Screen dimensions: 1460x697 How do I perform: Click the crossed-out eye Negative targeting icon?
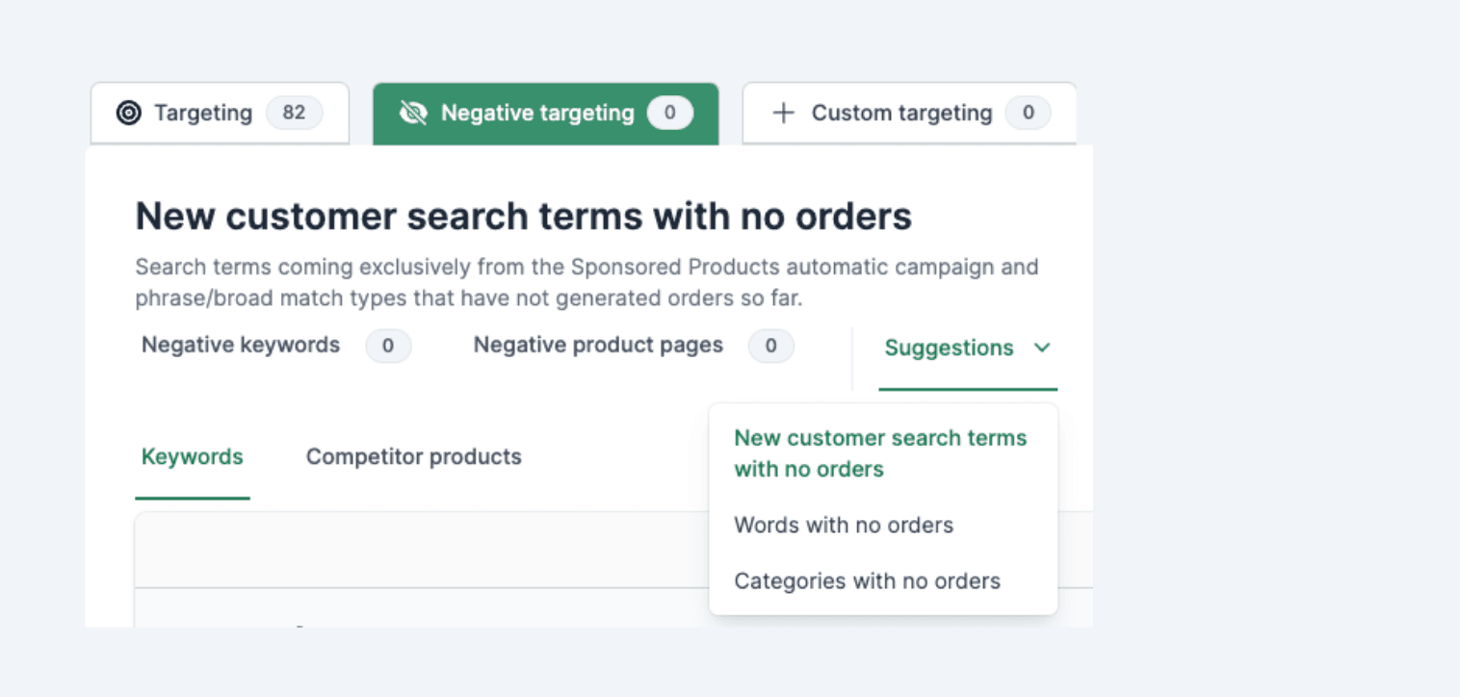pyautogui.click(x=413, y=114)
